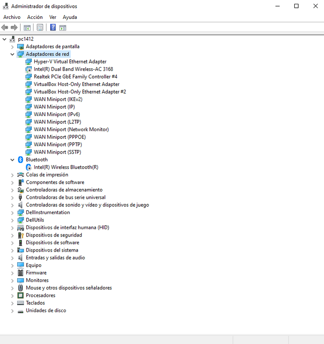Click the Forward arrow toolbar icon

tap(14, 28)
